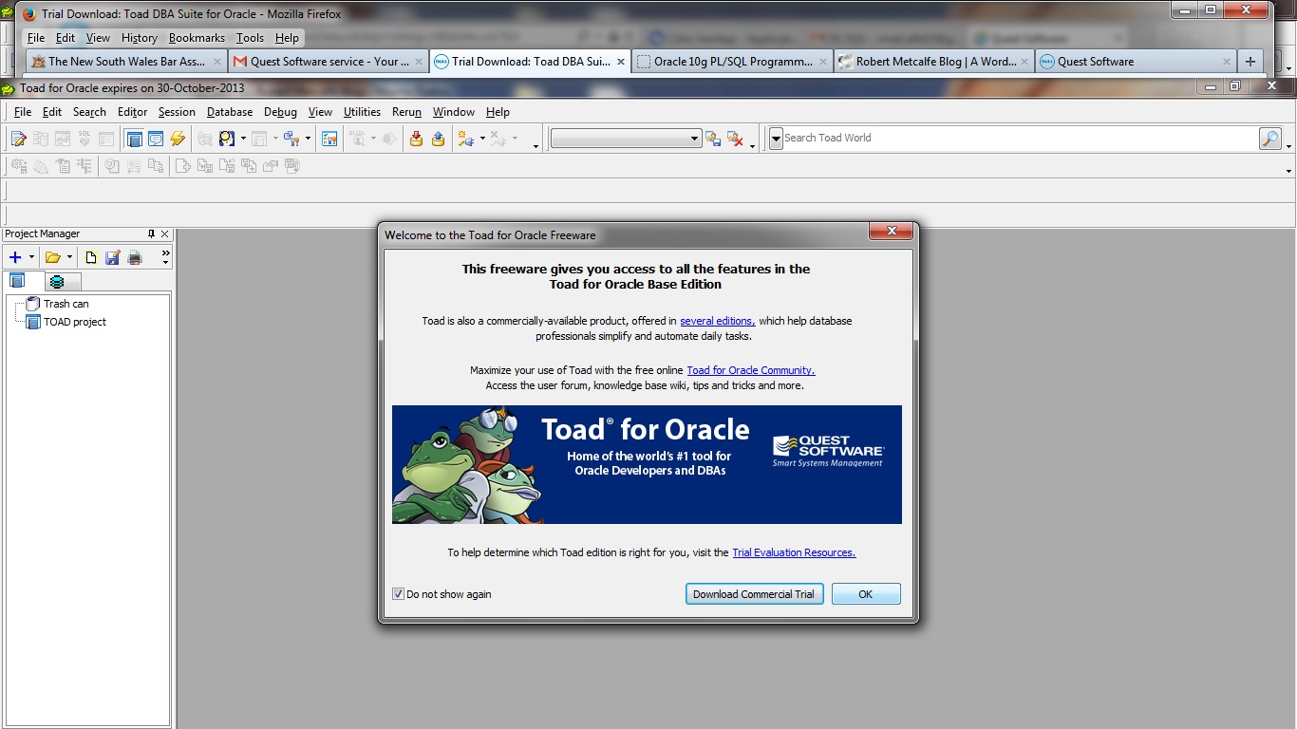The image size is (1297, 729).
Task: Click the yellow open folder icon in Project Manager
Action: click(x=53, y=257)
